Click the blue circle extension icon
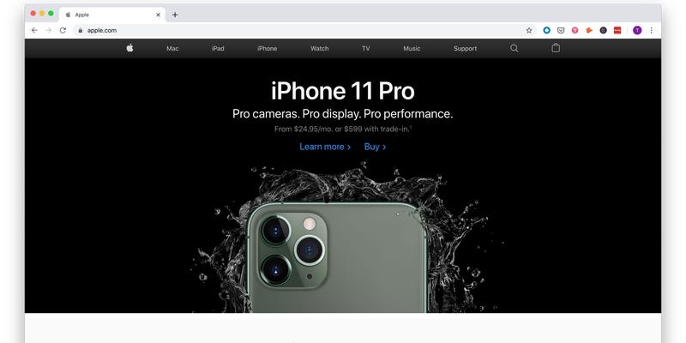 click(x=546, y=30)
